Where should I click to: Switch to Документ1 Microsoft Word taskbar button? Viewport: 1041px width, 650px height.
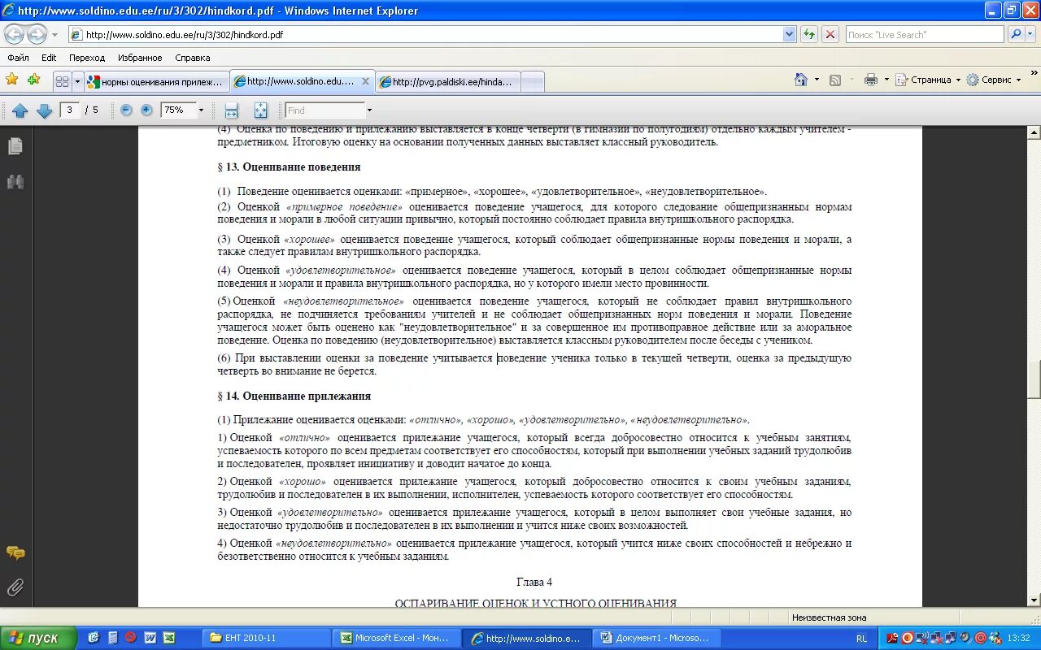click(657, 638)
